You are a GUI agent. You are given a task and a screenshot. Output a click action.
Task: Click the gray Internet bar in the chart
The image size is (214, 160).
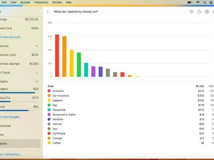108,73
